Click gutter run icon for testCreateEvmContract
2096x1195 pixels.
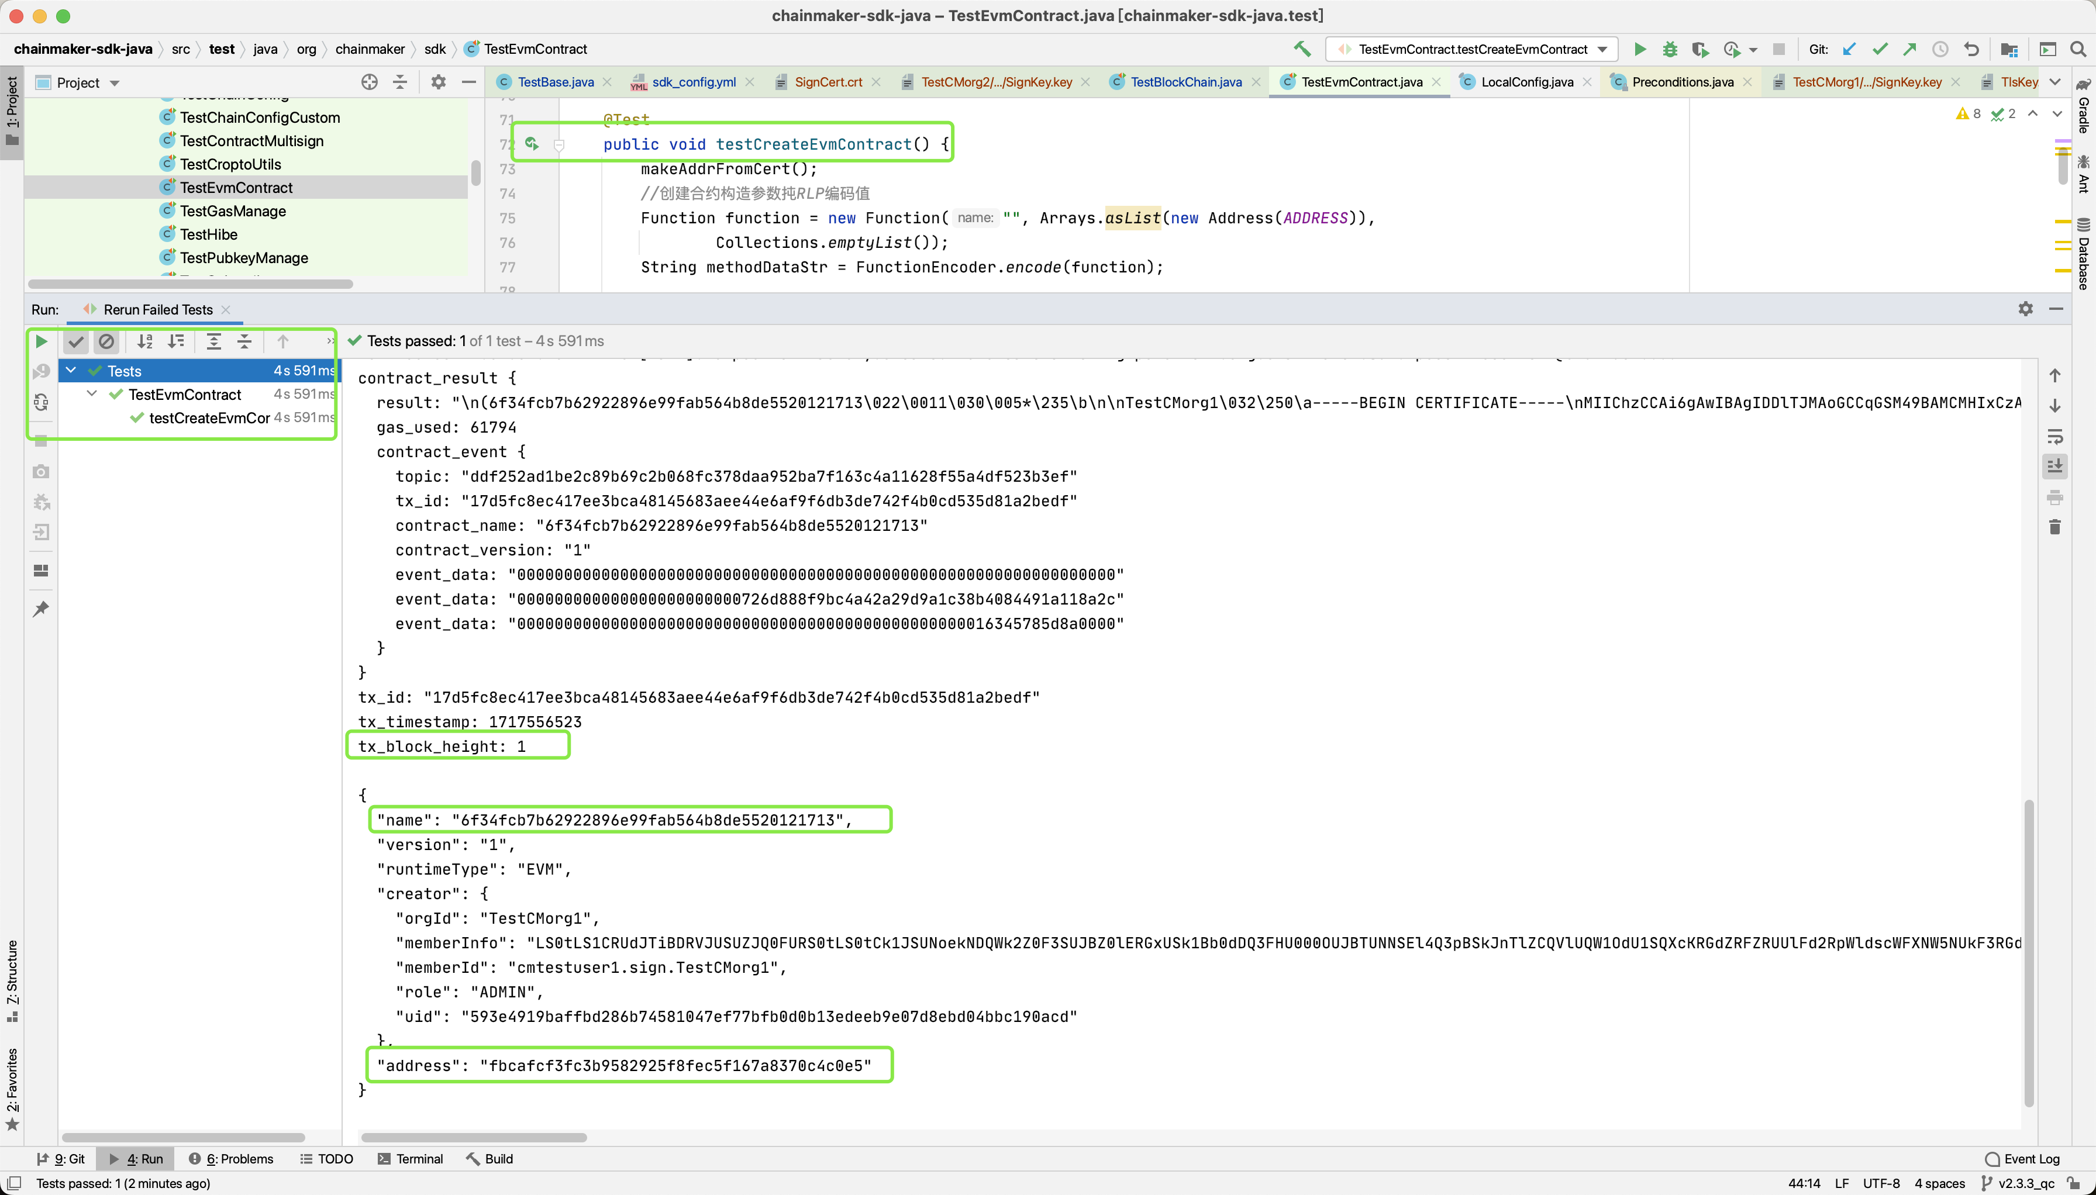(x=532, y=144)
